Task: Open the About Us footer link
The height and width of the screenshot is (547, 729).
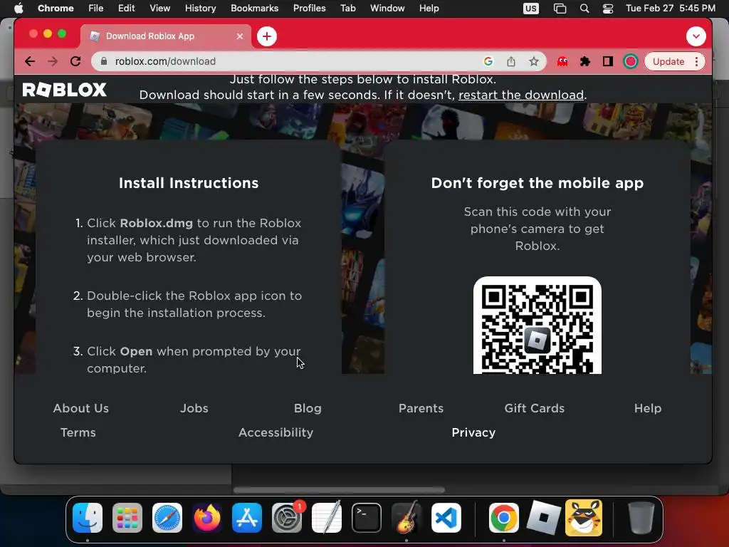Action: (81, 408)
